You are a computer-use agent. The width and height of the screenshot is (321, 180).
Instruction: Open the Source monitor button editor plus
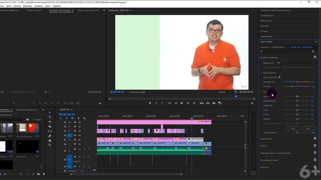pos(100,103)
